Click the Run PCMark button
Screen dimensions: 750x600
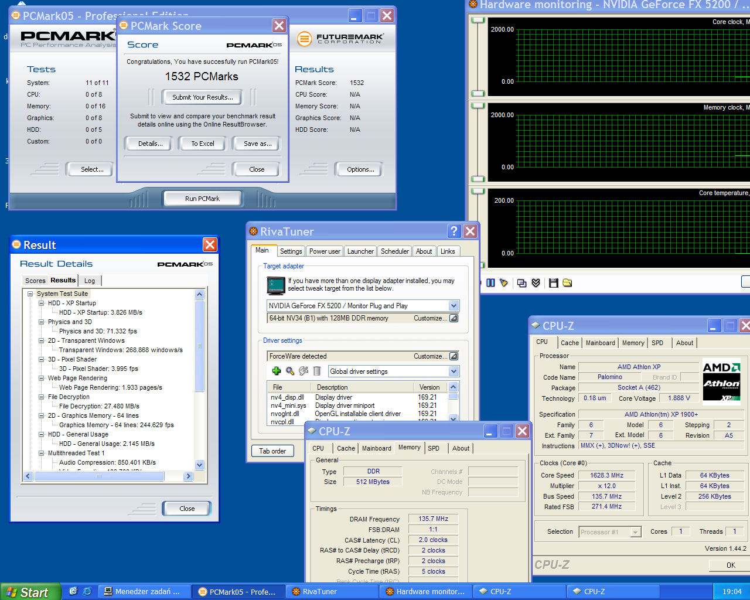coord(203,199)
